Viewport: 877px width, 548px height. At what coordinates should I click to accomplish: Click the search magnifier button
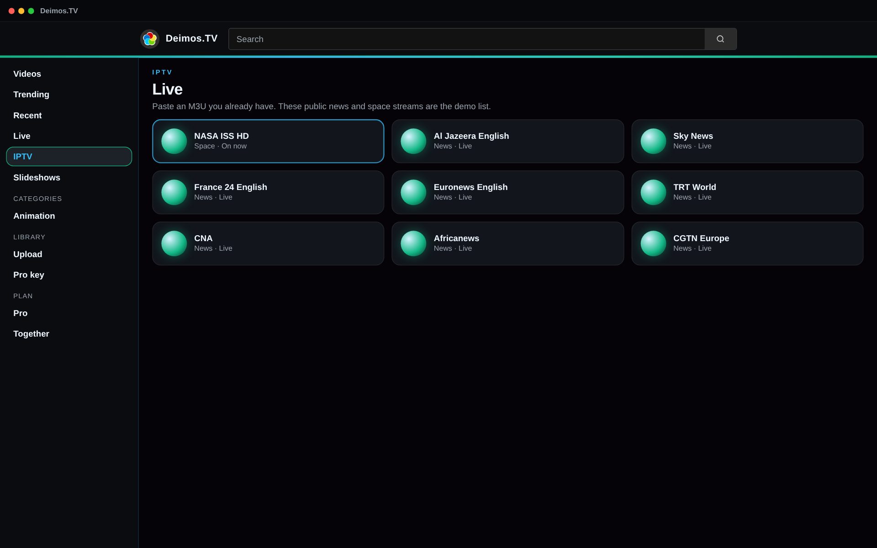coord(720,39)
